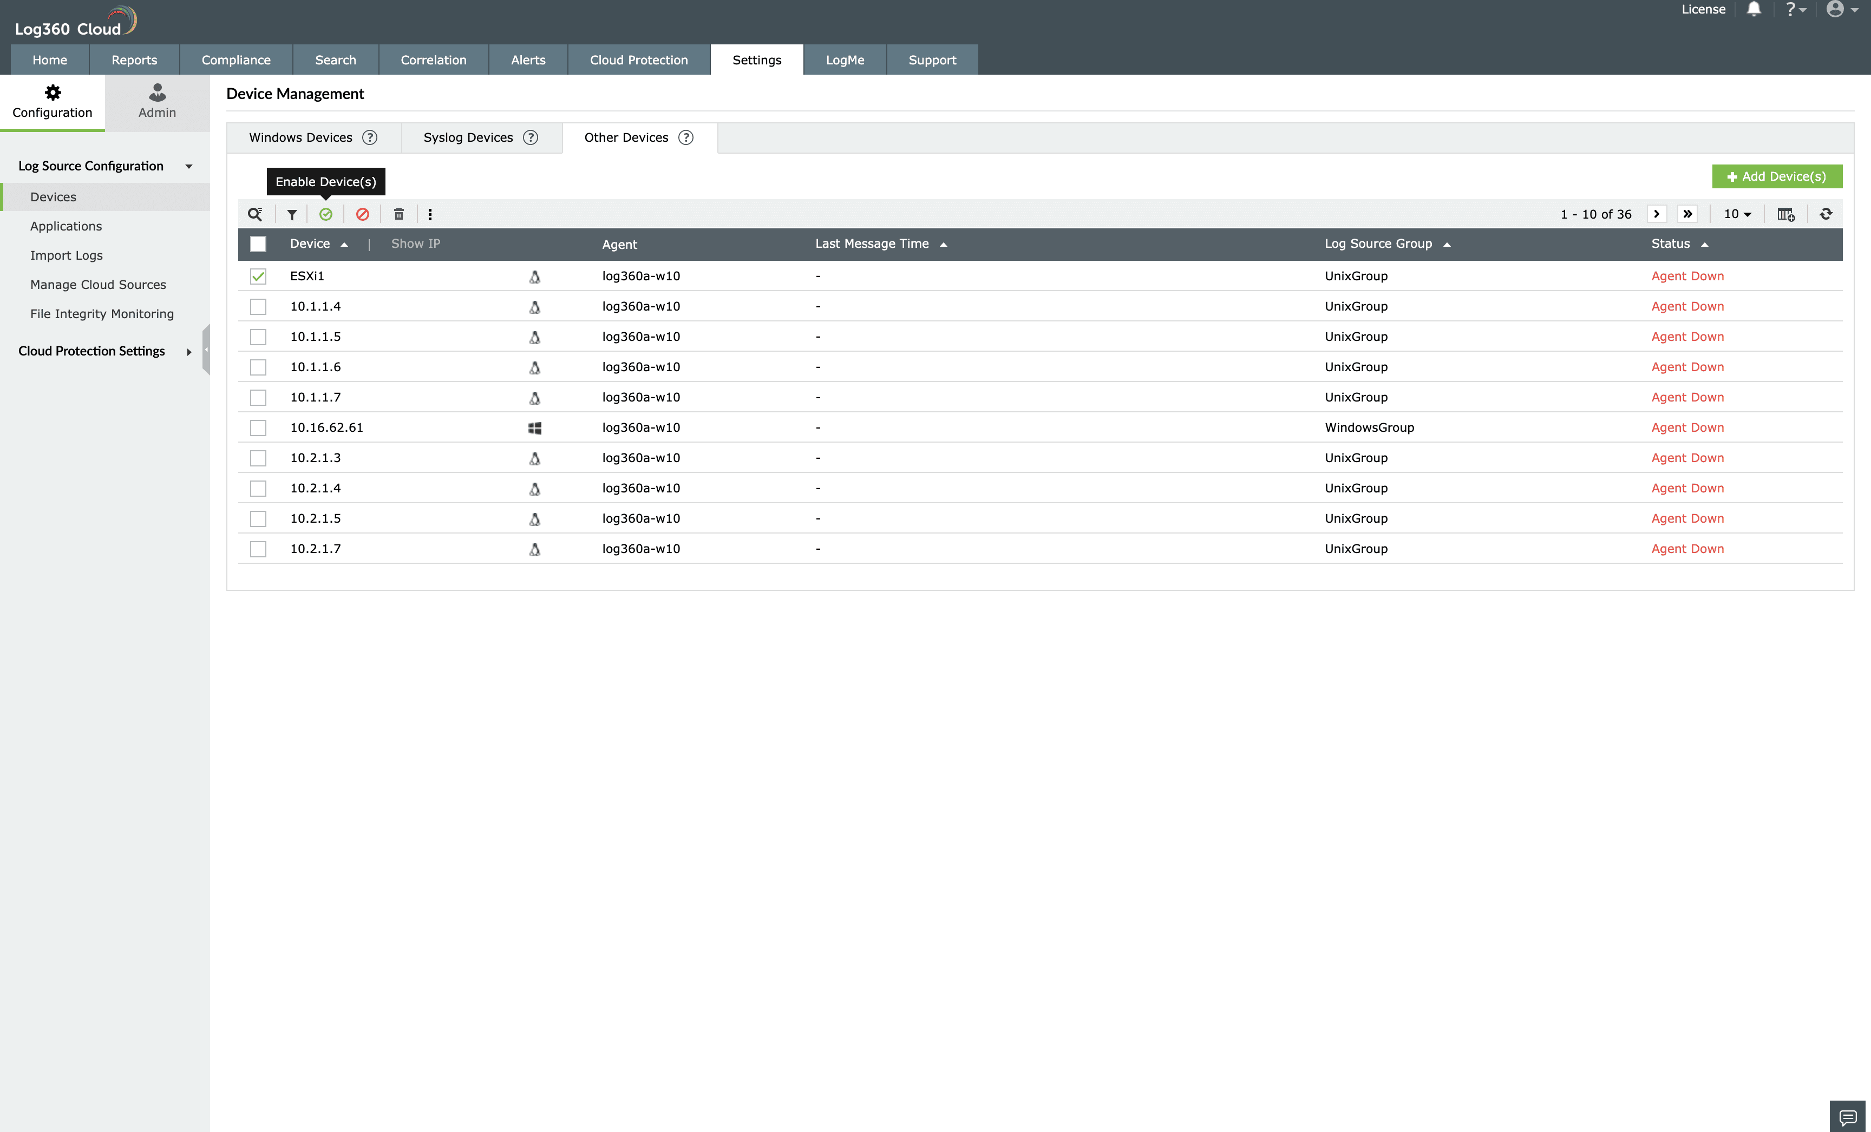
Task: Open the filter icon to filter devices
Action: (291, 214)
